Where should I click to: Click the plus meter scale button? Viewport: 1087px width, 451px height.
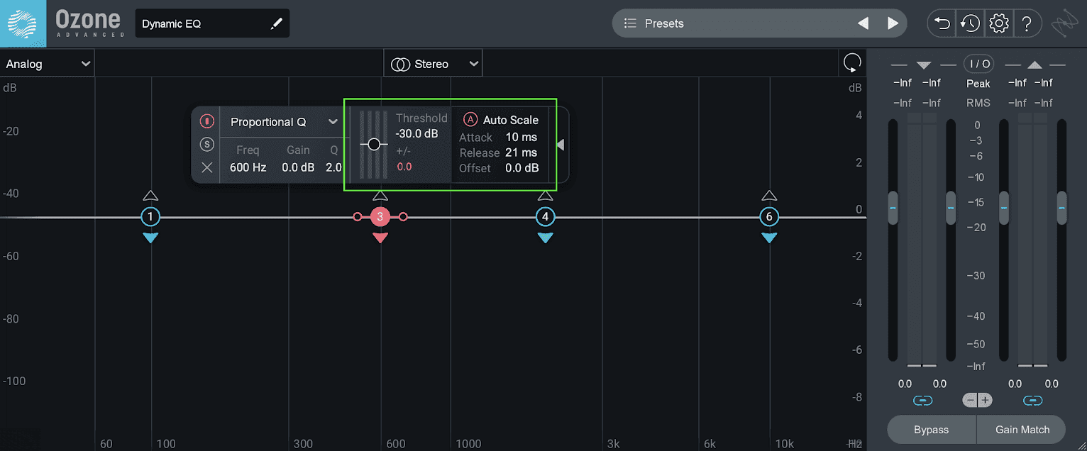986,401
